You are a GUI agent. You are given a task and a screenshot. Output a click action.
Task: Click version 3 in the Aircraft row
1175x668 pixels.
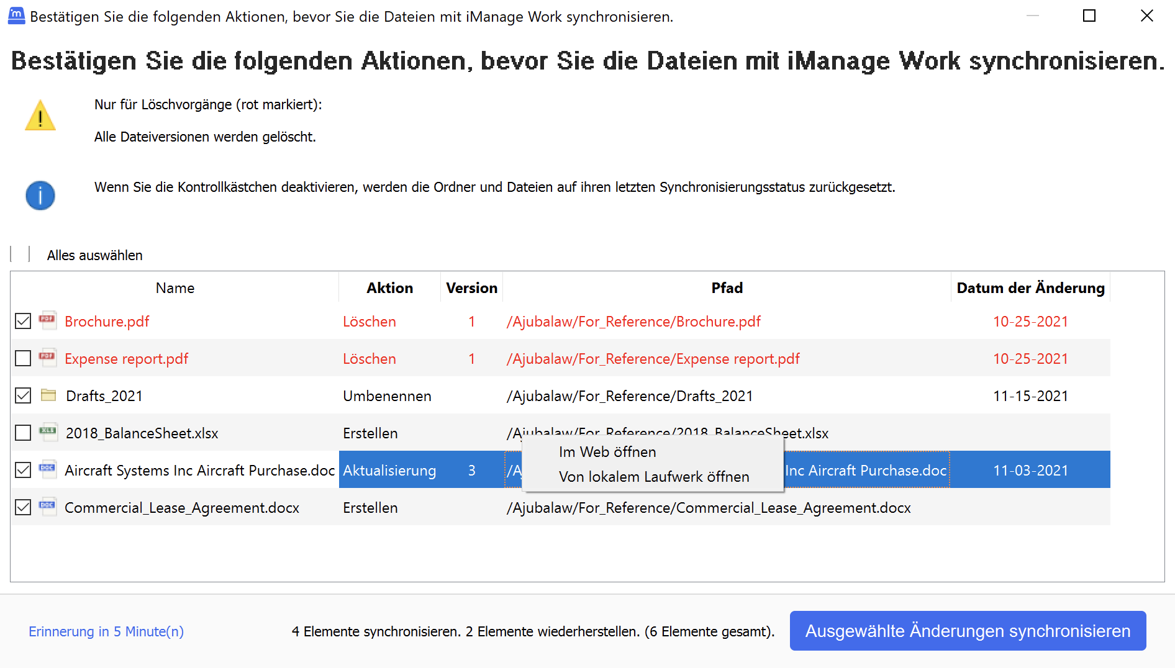click(x=472, y=471)
